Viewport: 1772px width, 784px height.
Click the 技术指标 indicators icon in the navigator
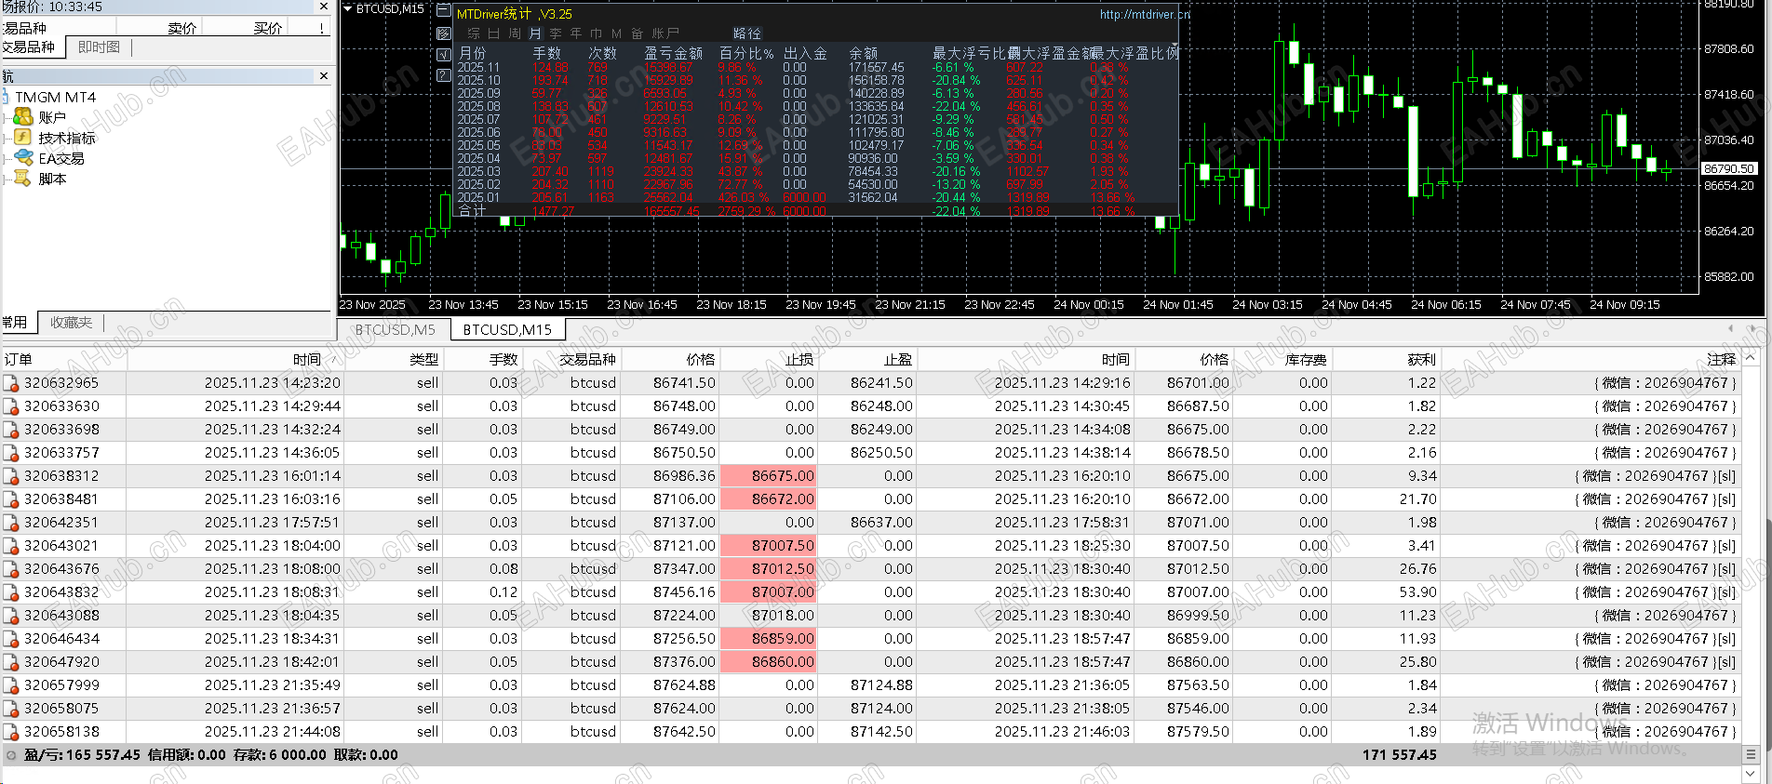click(x=23, y=138)
